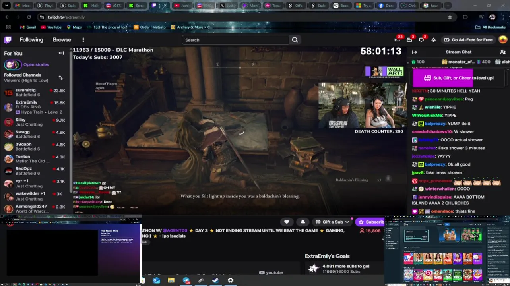Toggle follow with the heart button
Viewport: 510px width, 286px height.
pyautogui.click(x=287, y=222)
